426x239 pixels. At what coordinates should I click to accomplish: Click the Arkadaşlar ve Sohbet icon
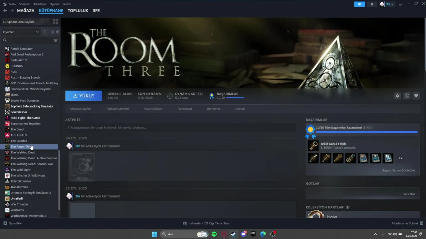[x=422, y=223]
